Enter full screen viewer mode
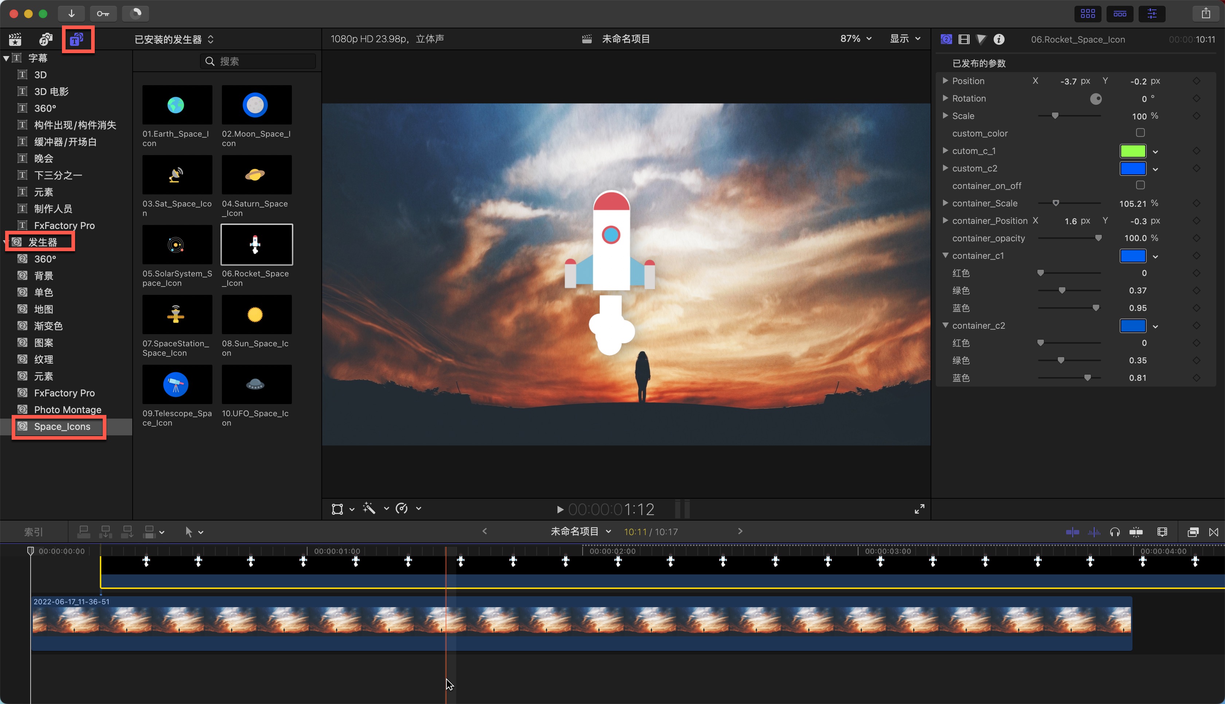This screenshot has width=1225, height=704. click(x=919, y=509)
